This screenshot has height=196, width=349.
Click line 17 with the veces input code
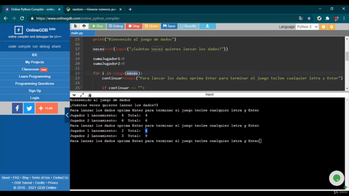(x=160, y=49)
